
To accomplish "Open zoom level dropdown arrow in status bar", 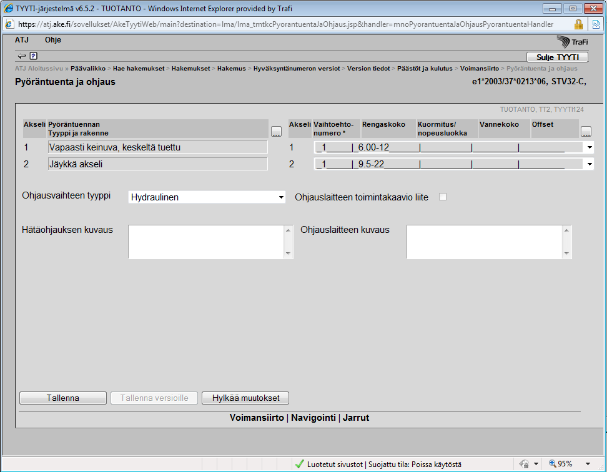I will pos(588,464).
